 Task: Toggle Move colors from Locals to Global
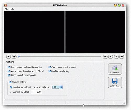coord(9,71)
